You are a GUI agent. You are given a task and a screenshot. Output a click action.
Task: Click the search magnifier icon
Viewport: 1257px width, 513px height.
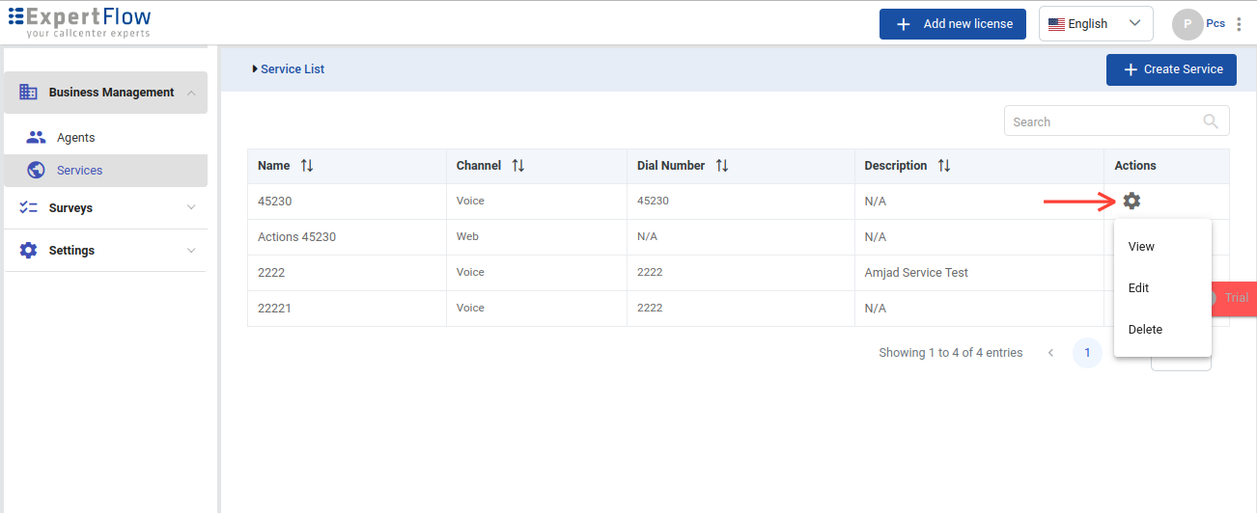coord(1211,121)
